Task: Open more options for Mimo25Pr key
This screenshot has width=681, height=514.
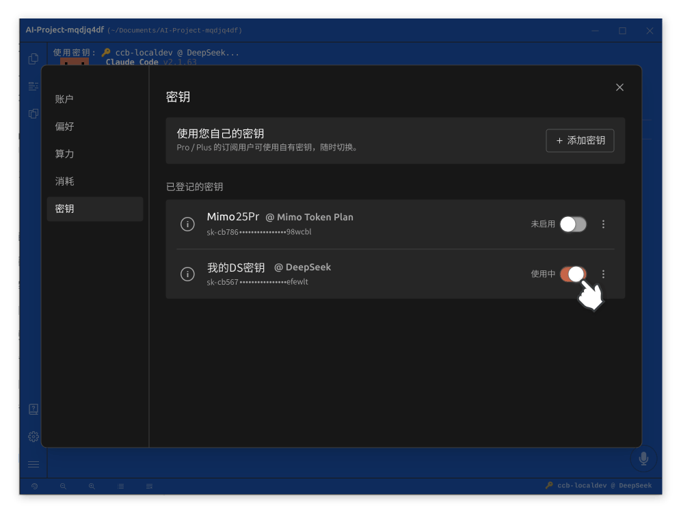Action: pos(603,224)
